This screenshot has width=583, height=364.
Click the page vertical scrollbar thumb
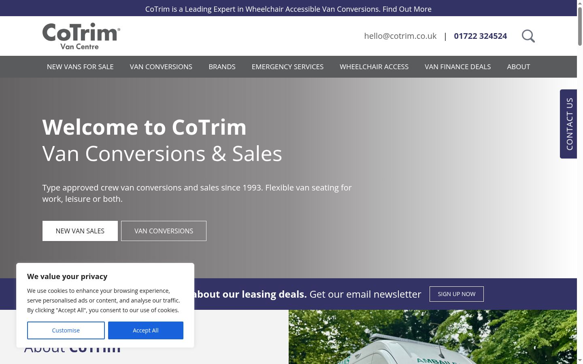(x=580, y=26)
